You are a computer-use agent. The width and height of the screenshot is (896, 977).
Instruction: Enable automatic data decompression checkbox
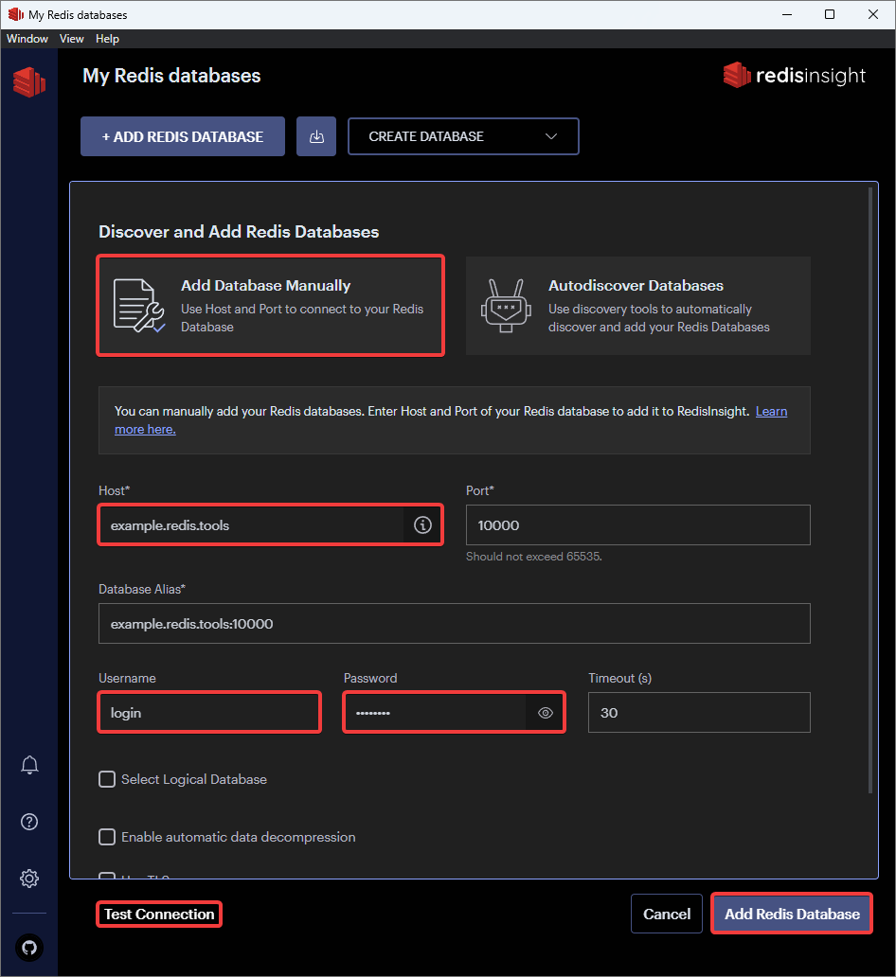coord(108,837)
